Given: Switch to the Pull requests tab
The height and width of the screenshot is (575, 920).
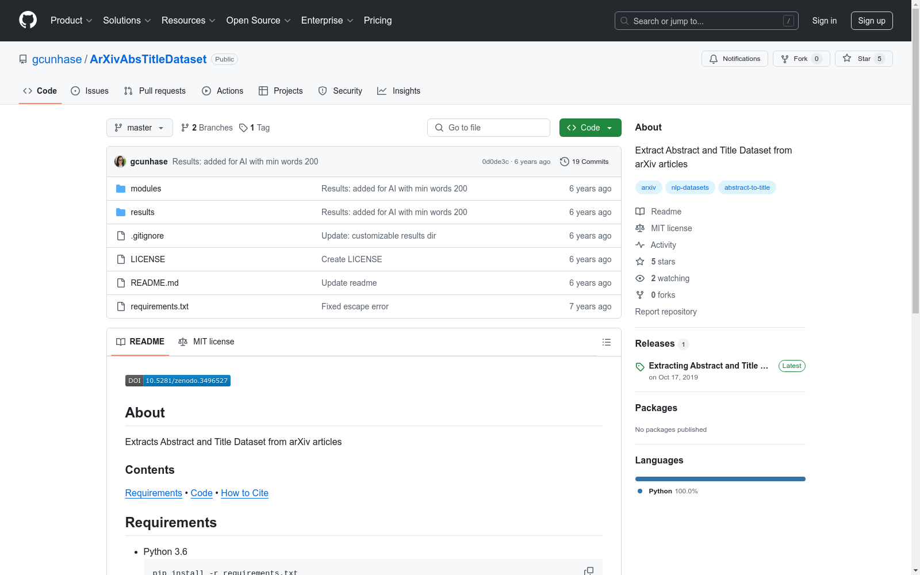Looking at the screenshot, I should (155, 91).
